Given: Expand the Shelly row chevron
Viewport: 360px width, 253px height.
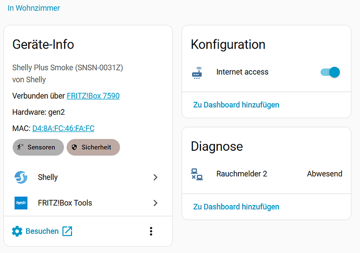Looking at the screenshot, I should pos(155,177).
